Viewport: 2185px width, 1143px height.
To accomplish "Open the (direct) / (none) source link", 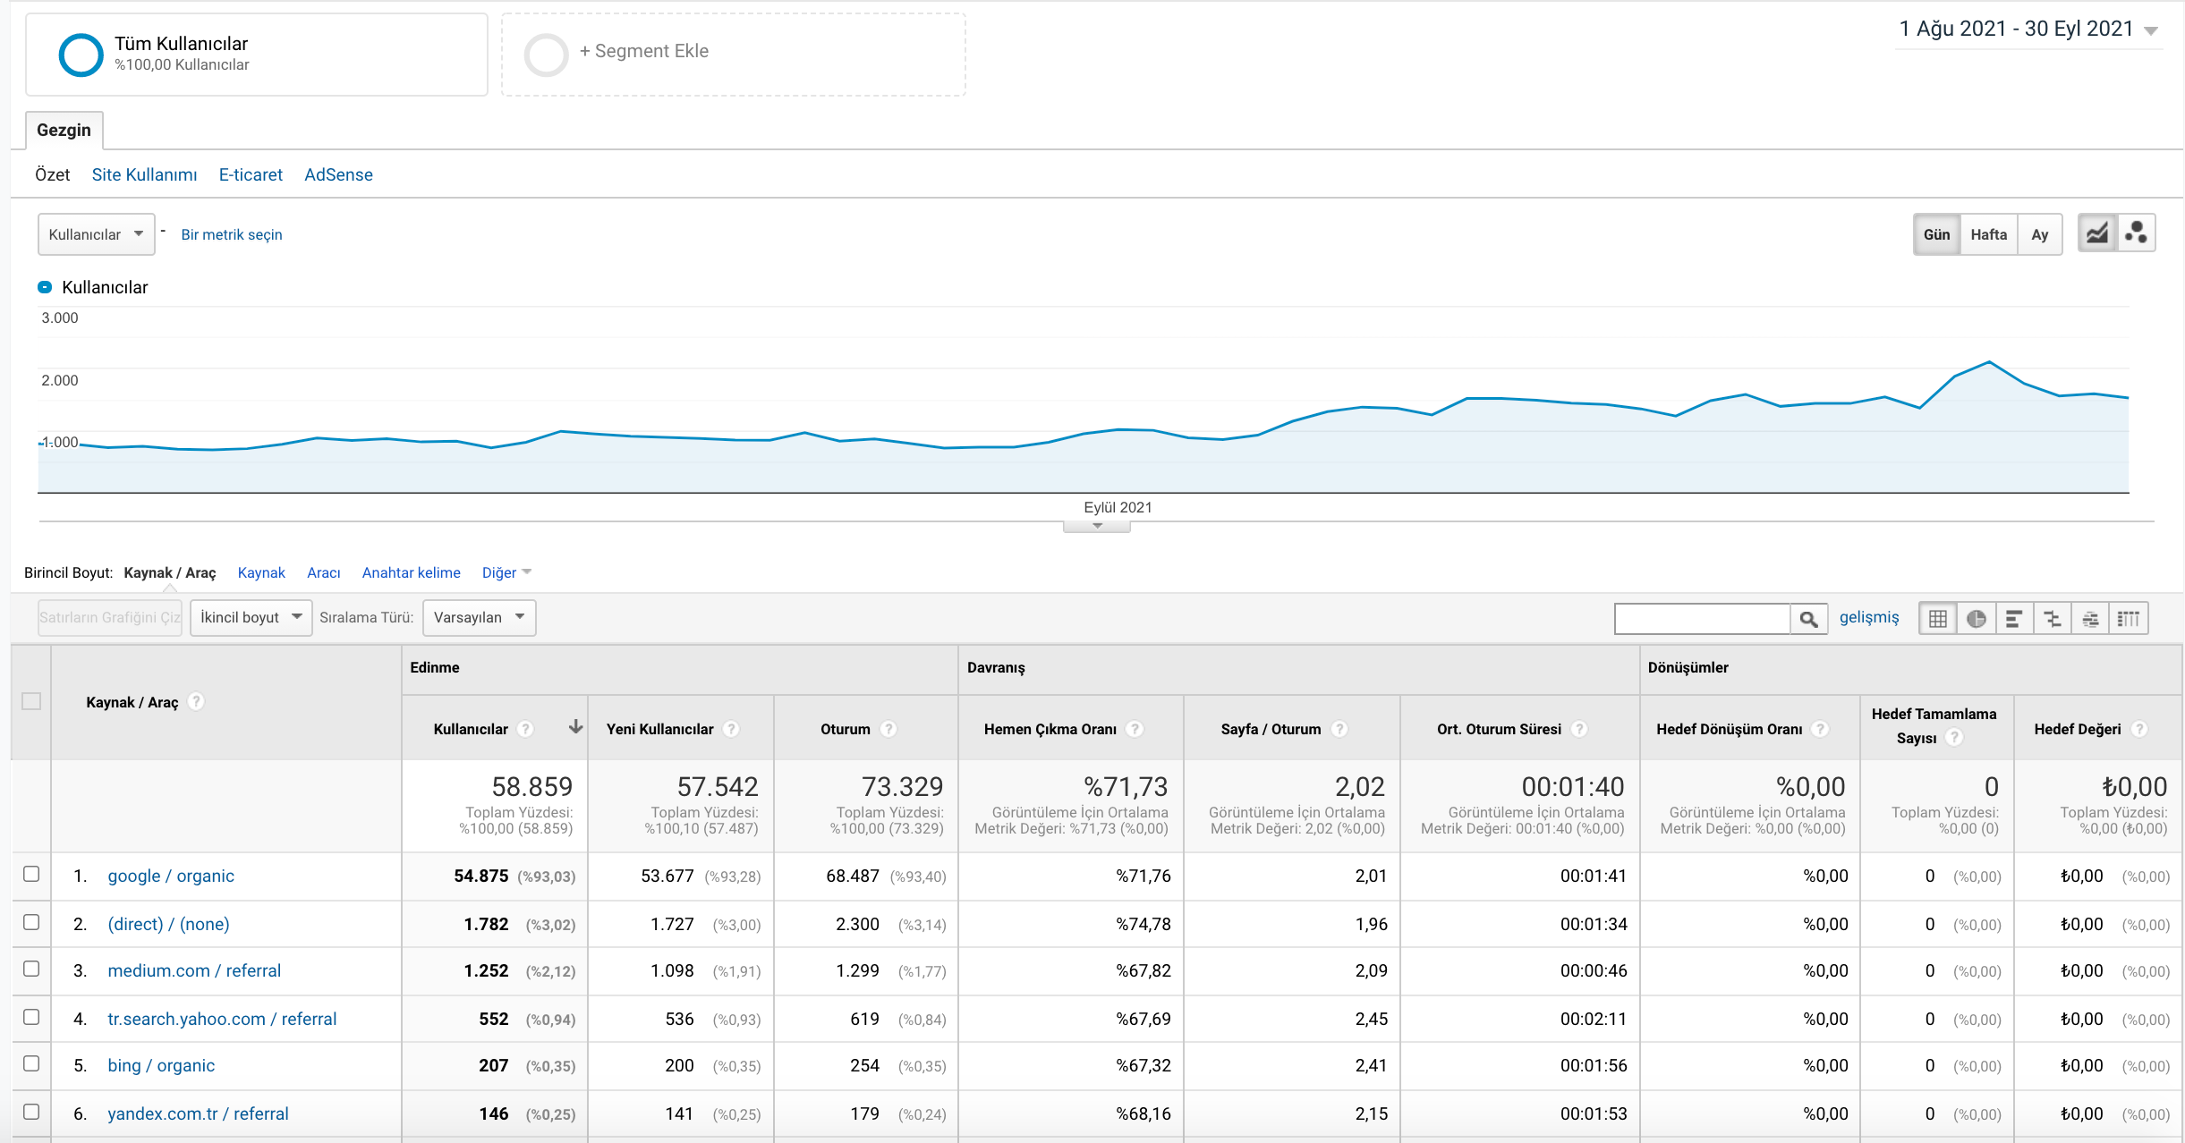I will 168,925.
